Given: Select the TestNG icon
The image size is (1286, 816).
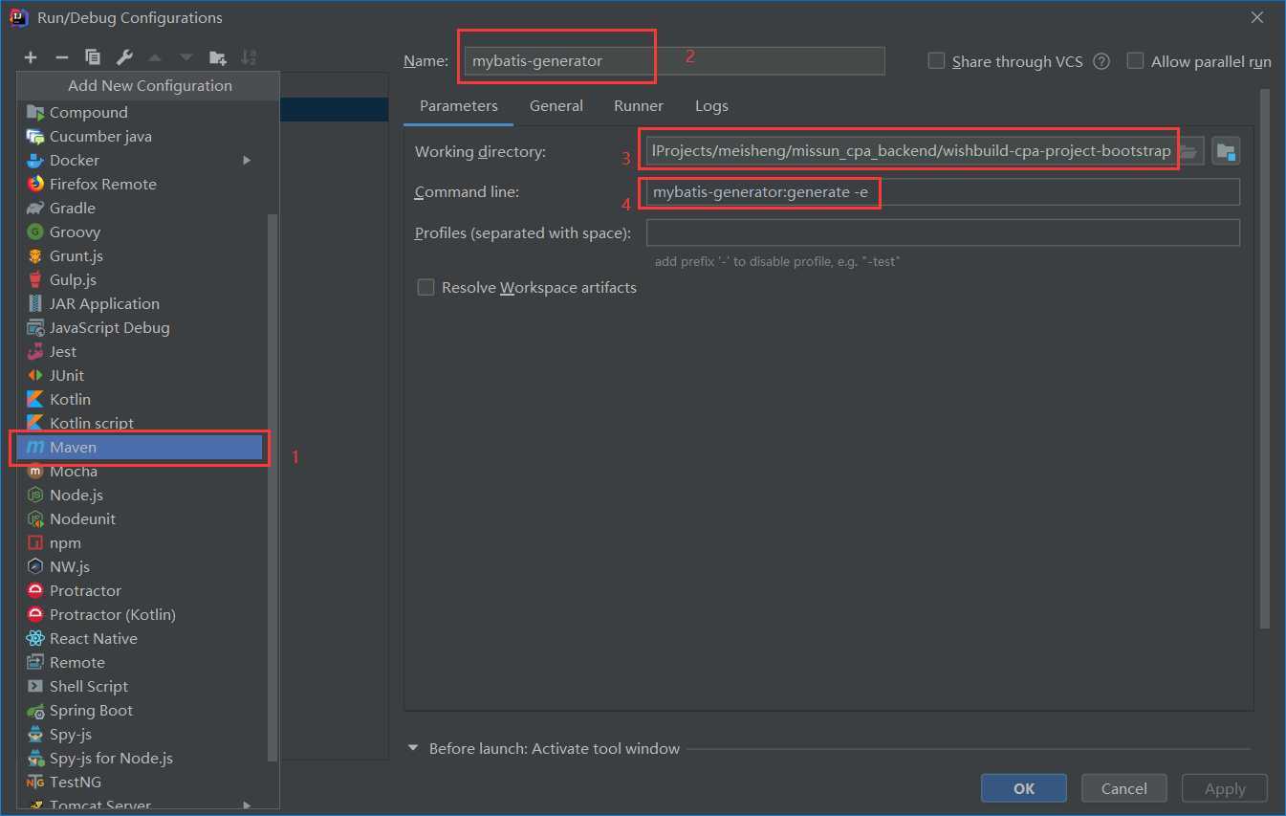Looking at the screenshot, I should coord(35,782).
